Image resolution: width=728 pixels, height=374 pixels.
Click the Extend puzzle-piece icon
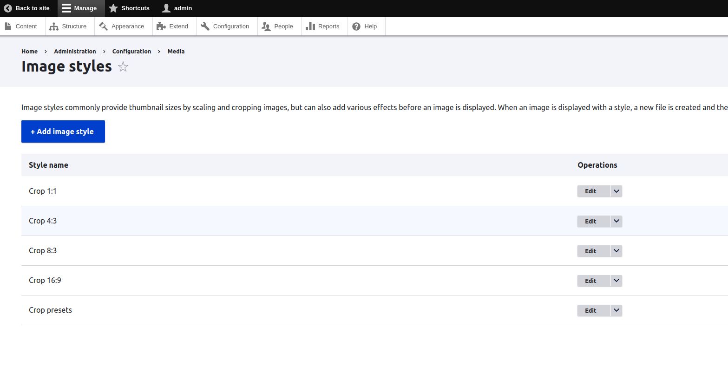coord(160,26)
